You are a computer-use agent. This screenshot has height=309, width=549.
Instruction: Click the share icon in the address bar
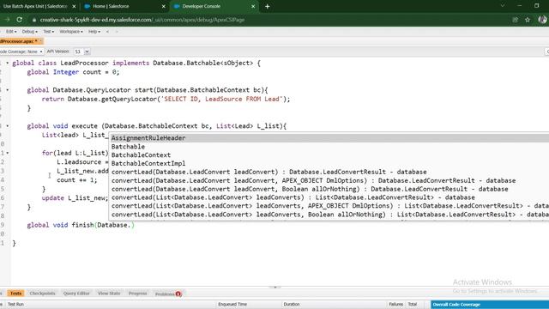[515, 20]
